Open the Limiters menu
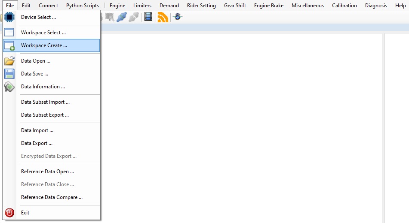 pos(142,6)
